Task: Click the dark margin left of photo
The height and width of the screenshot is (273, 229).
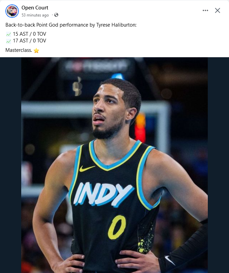Action: point(11,165)
